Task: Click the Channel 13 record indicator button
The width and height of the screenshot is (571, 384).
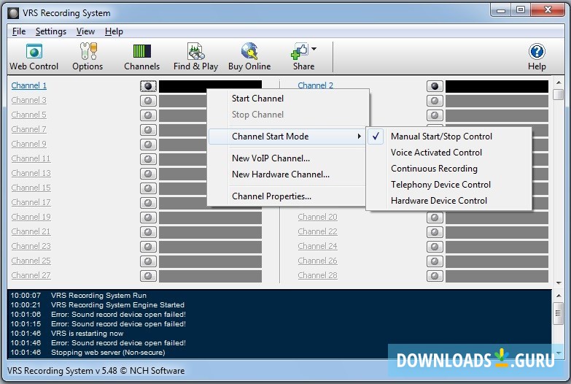Action: (148, 174)
